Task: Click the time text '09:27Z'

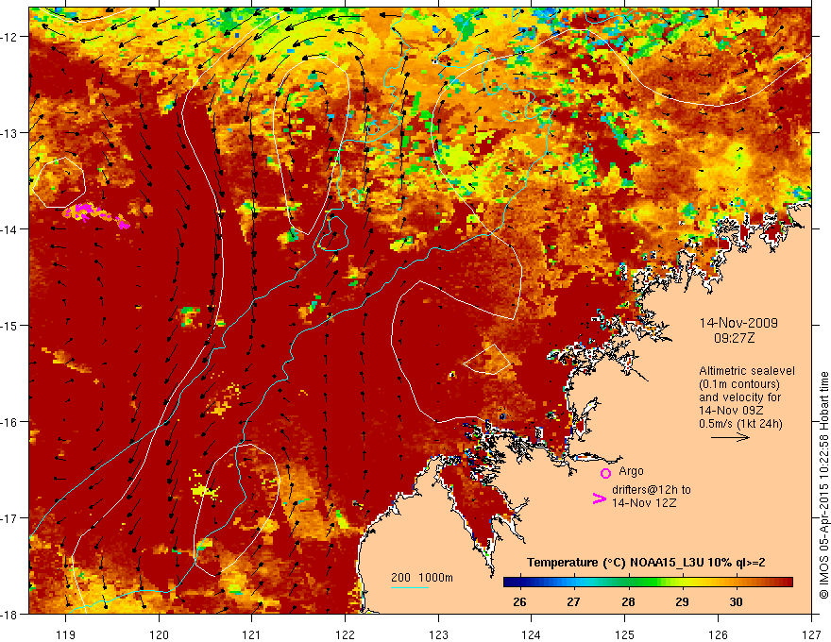Action: tap(734, 338)
